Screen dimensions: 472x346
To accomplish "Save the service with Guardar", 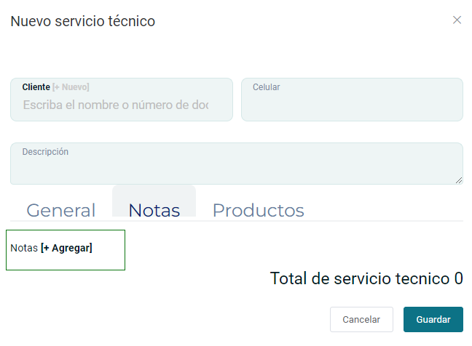I will tap(433, 320).
